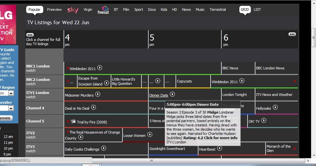The width and height of the screenshot is (316, 166).
Task: Play Dinner Date on ITV1 London
Action: click(x=172, y=94)
